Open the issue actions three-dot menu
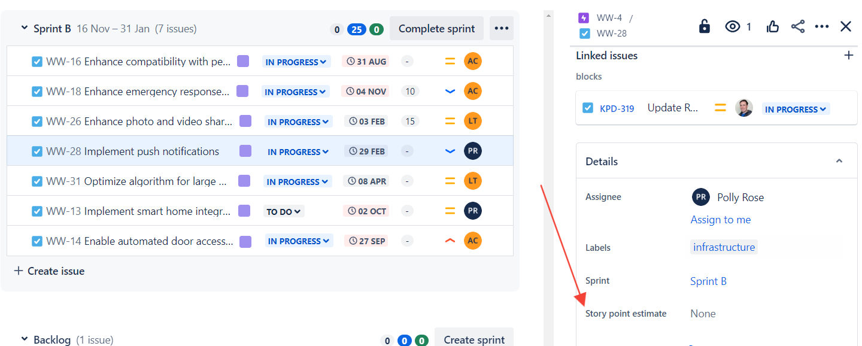Viewport: 862px width, 346px height. [x=822, y=26]
